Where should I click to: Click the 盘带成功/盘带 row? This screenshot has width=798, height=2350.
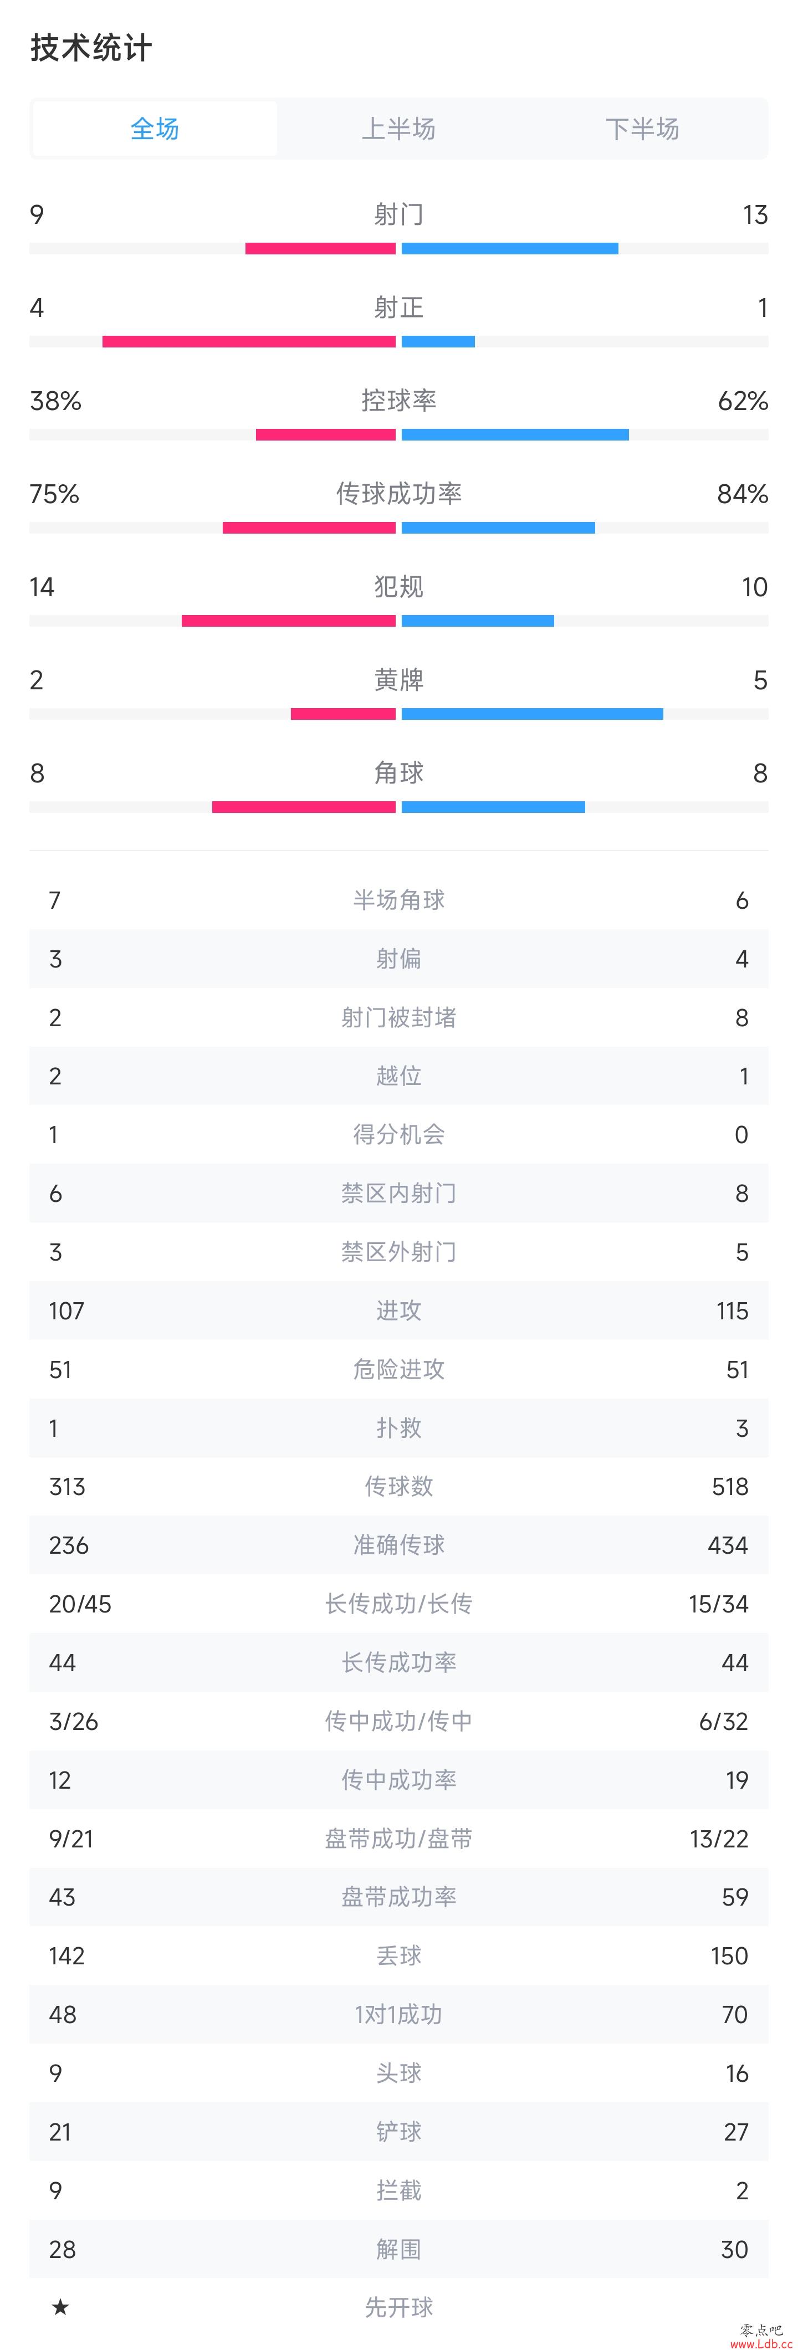coord(398,1838)
